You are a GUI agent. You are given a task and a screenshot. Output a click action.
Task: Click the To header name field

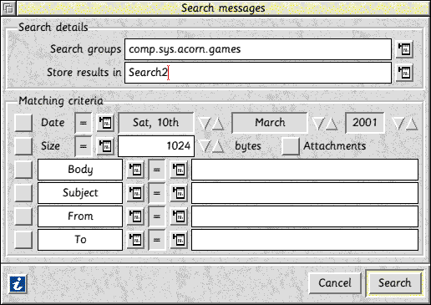click(80, 240)
